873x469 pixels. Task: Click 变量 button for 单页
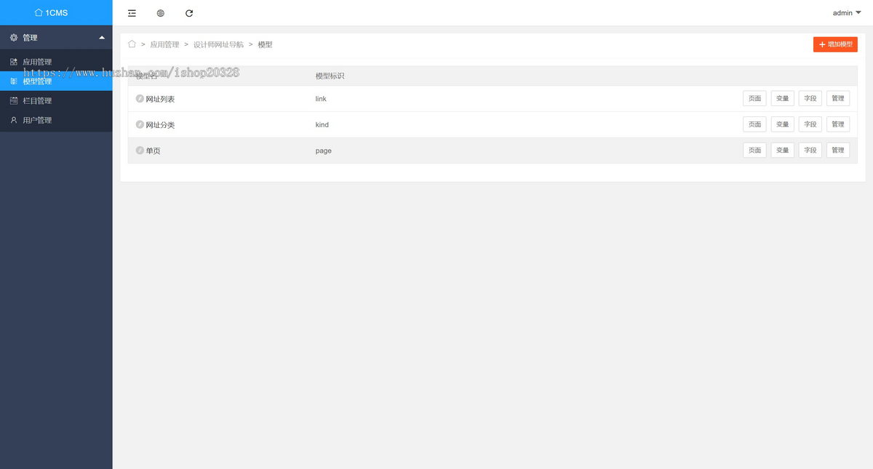782,150
